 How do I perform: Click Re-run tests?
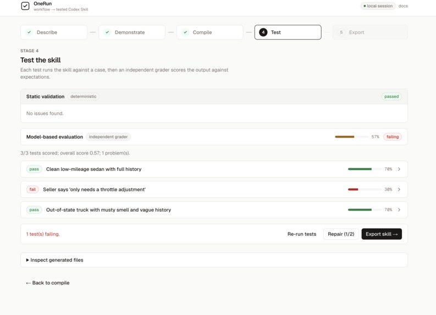coord(302,234)
